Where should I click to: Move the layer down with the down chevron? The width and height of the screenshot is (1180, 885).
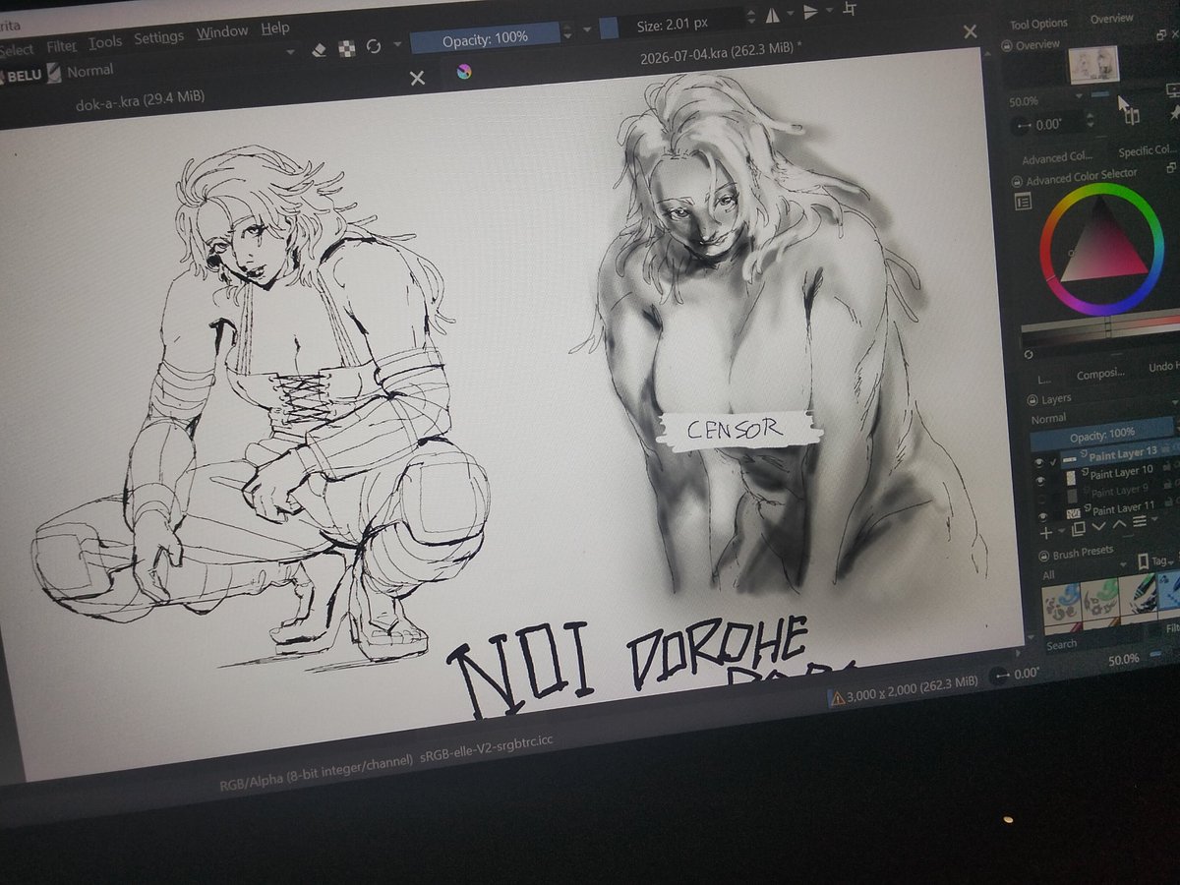[1098, 526]
